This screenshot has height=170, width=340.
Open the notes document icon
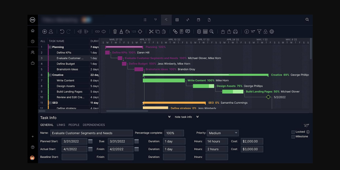coord(182,32)
